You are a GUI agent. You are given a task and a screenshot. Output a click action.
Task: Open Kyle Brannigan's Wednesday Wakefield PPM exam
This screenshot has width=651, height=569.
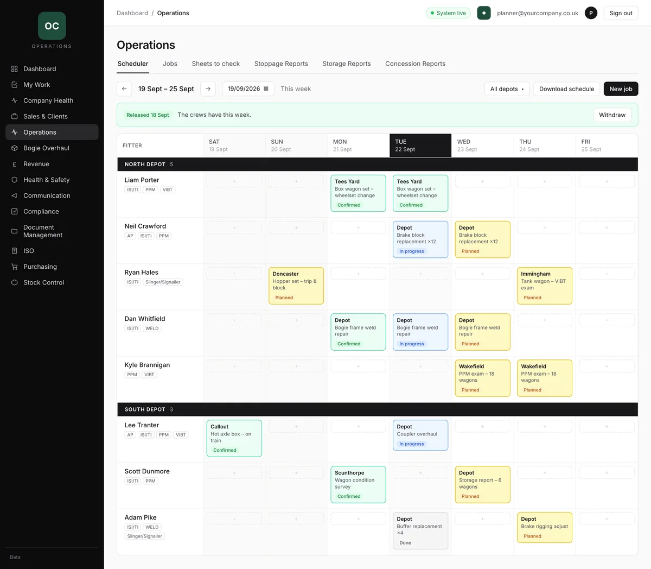point(482,378)
